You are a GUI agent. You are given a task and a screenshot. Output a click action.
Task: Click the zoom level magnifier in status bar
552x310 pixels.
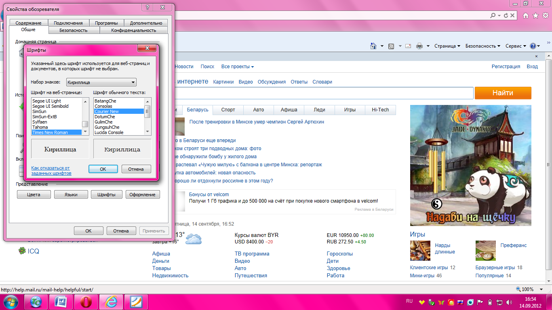click(518, 289)
